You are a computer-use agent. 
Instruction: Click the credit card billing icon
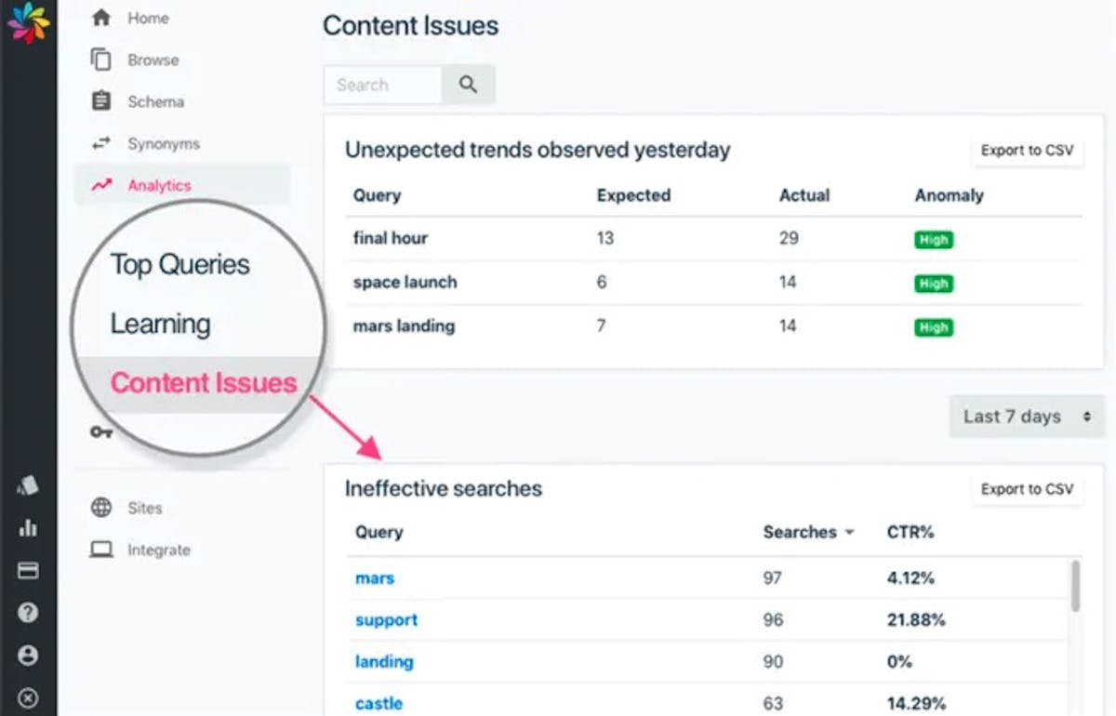[x=28, y=570]
